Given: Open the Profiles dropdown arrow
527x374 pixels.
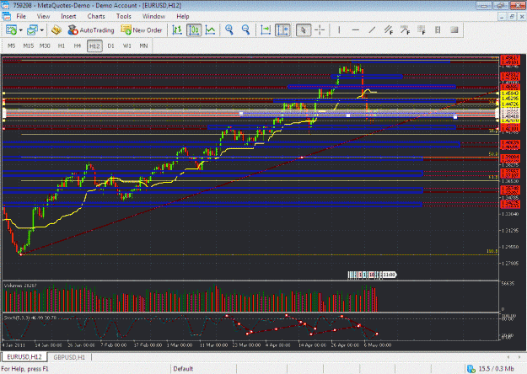Looking at the screenshot, I should [41, 30].
